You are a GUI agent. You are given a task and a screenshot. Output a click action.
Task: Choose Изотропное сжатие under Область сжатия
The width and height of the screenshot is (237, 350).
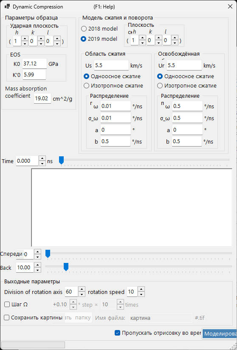(x=86, y=86)
